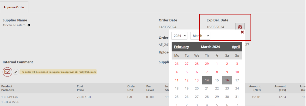
Task: Choose March 25 on the calendar
Action: pos(177,97)
